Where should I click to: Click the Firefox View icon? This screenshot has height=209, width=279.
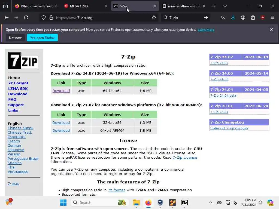point(5,6)
